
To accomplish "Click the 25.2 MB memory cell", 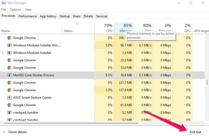I will [x=124, y=60].
